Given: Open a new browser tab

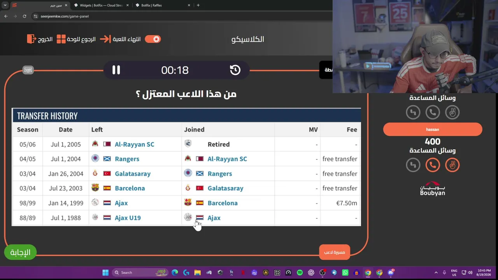Looking at the screenshot, I should (198, 5).
